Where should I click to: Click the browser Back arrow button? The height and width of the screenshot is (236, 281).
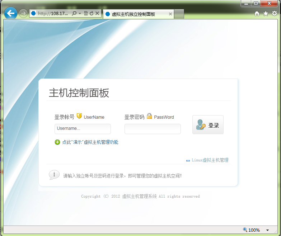point(11,14)
